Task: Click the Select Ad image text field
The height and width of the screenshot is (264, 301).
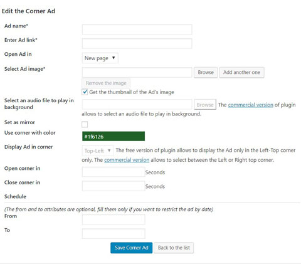Action: pos(137,72)
